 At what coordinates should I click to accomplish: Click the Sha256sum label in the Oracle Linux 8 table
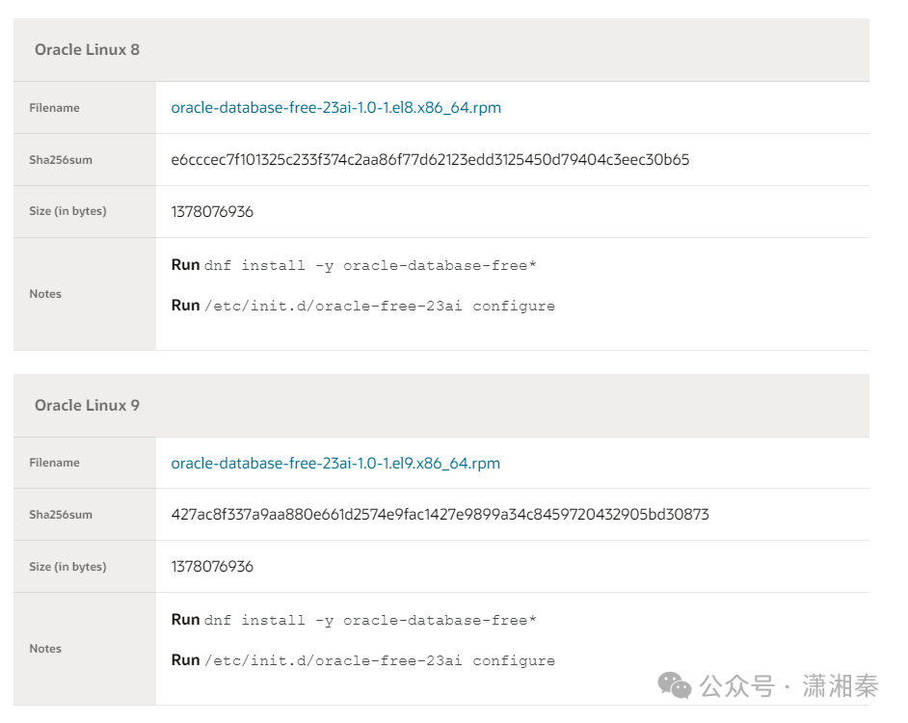pos(61,160)
